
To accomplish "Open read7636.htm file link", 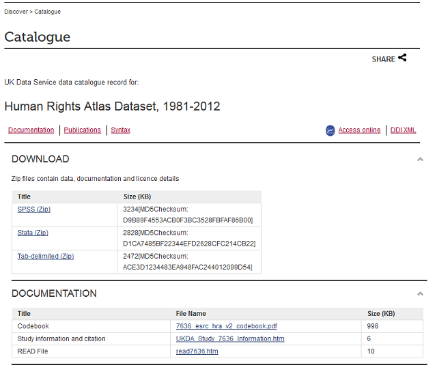I will tap(197, 351).
